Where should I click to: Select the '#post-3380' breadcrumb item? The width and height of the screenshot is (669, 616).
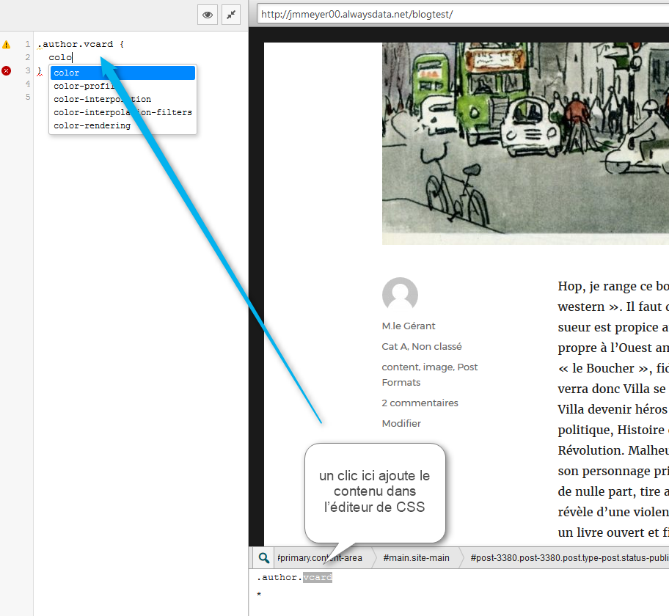click(x=569, y=557)
